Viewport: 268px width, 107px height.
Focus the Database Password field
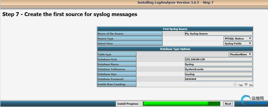click(x=219, y=79)
